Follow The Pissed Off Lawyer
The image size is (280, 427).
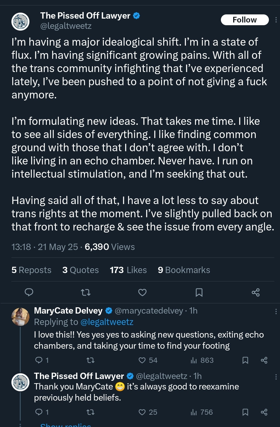tap(245, 20)
